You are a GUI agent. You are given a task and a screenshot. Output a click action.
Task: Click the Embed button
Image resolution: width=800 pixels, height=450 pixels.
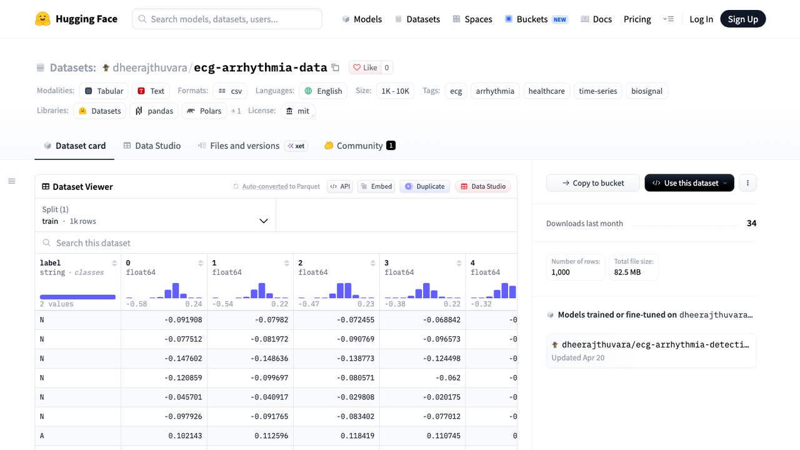pyautogui.click(x=376, y=186)
